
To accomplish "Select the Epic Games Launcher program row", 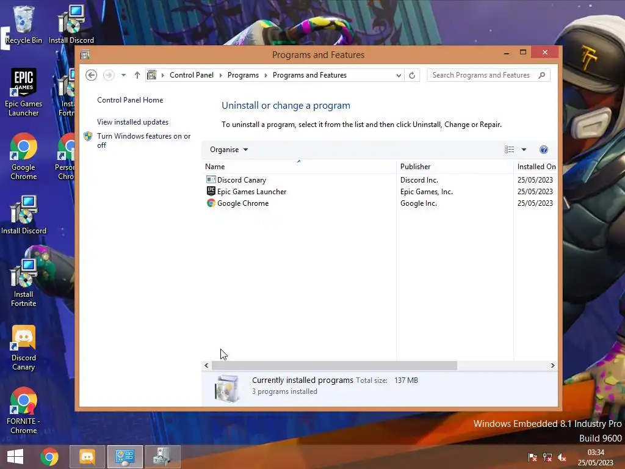I will pos(380,191).
